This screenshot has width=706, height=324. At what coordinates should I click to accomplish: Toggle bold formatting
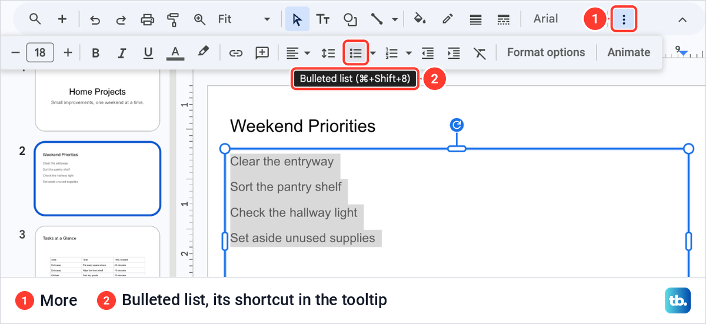point(96,53)
